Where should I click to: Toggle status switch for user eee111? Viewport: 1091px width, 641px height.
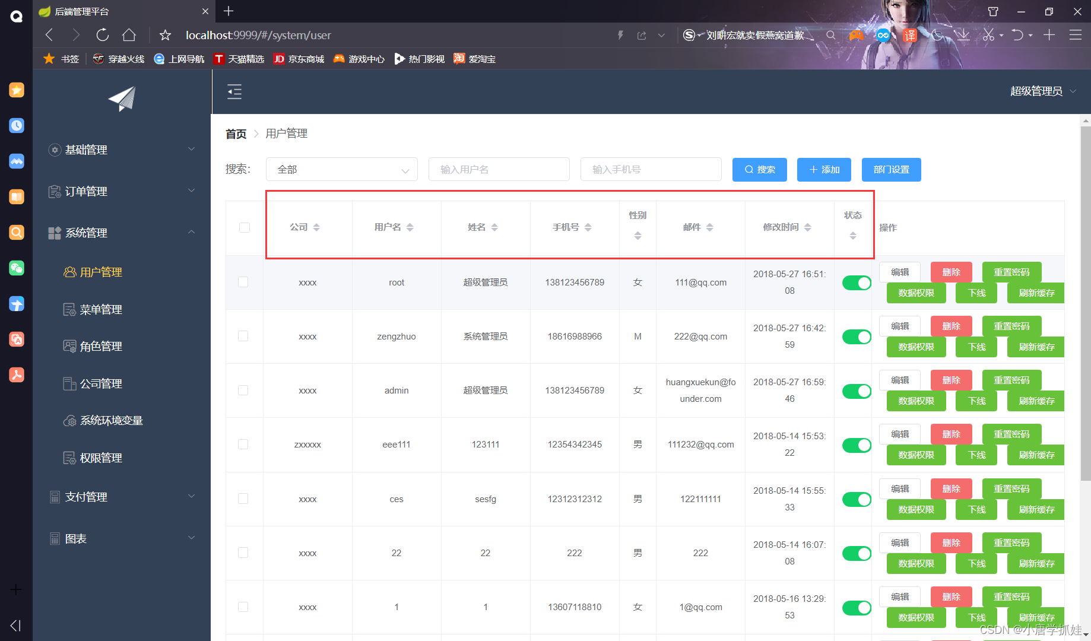tap(857, 445)
